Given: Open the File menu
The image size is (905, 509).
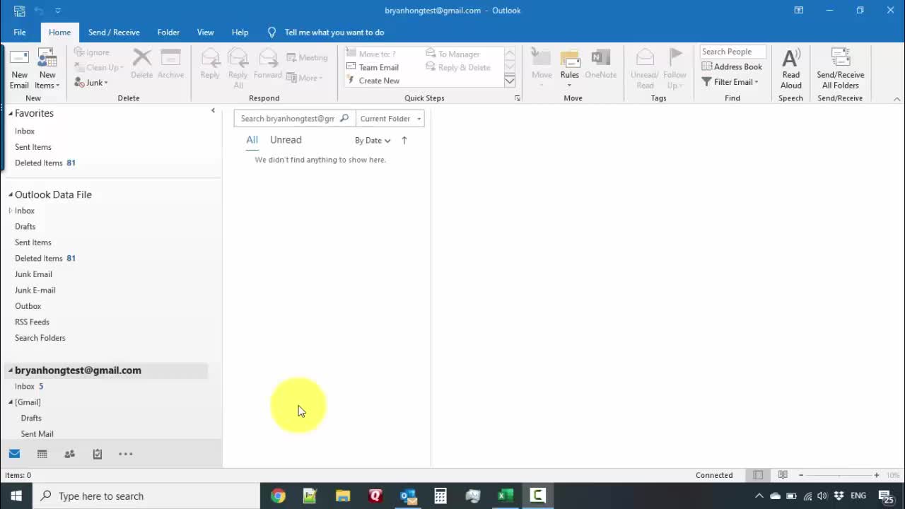Looking at the screenshot, I should click(20, 33).
